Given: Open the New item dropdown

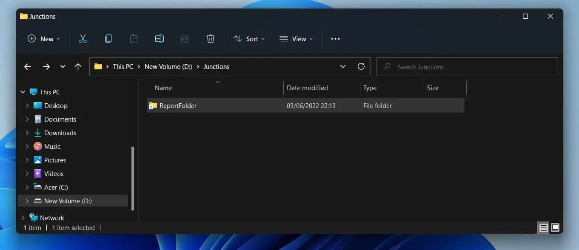Looking at the screenshot, I should pos(44,39).
